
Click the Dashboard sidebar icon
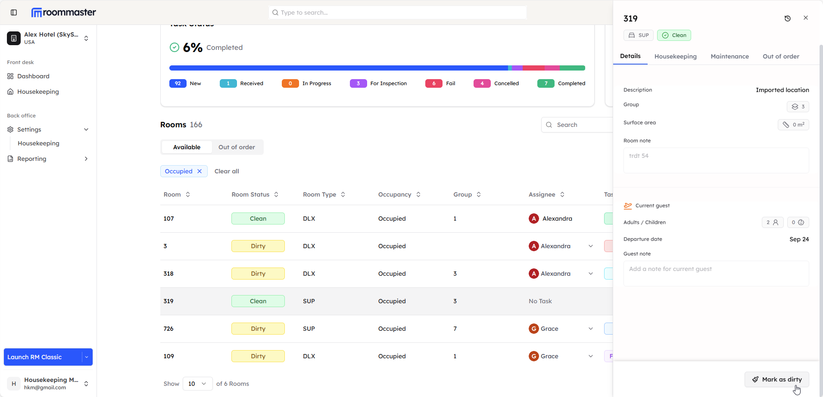click(x=10, y=76)
